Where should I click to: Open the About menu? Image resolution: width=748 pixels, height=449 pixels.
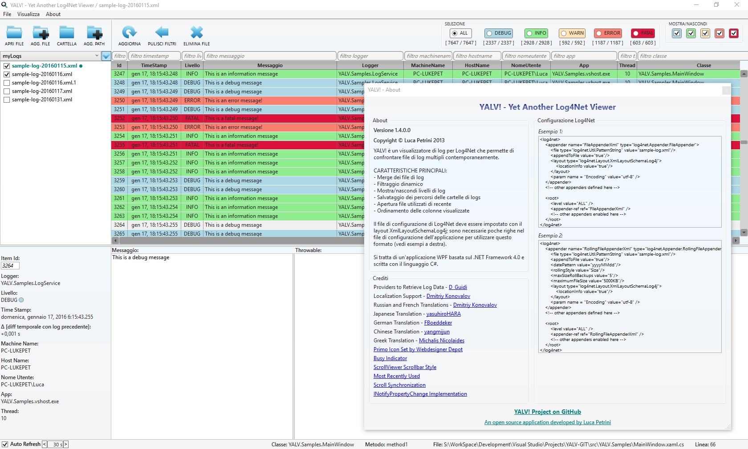53,14
